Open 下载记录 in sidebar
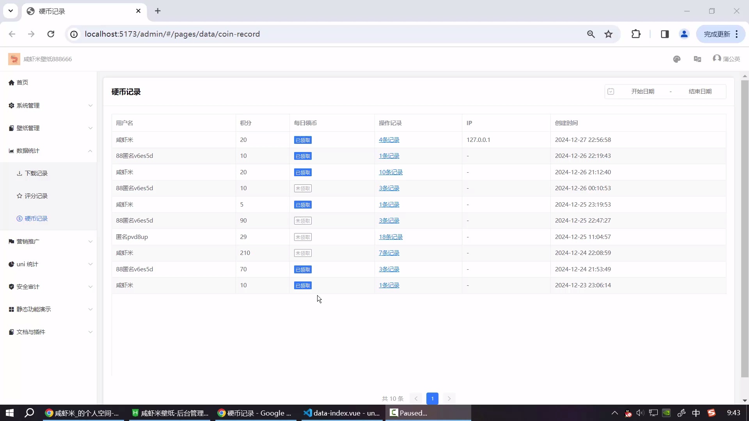Image resolution: width=749 pixels, height=421 pixels. click(36, 173)
